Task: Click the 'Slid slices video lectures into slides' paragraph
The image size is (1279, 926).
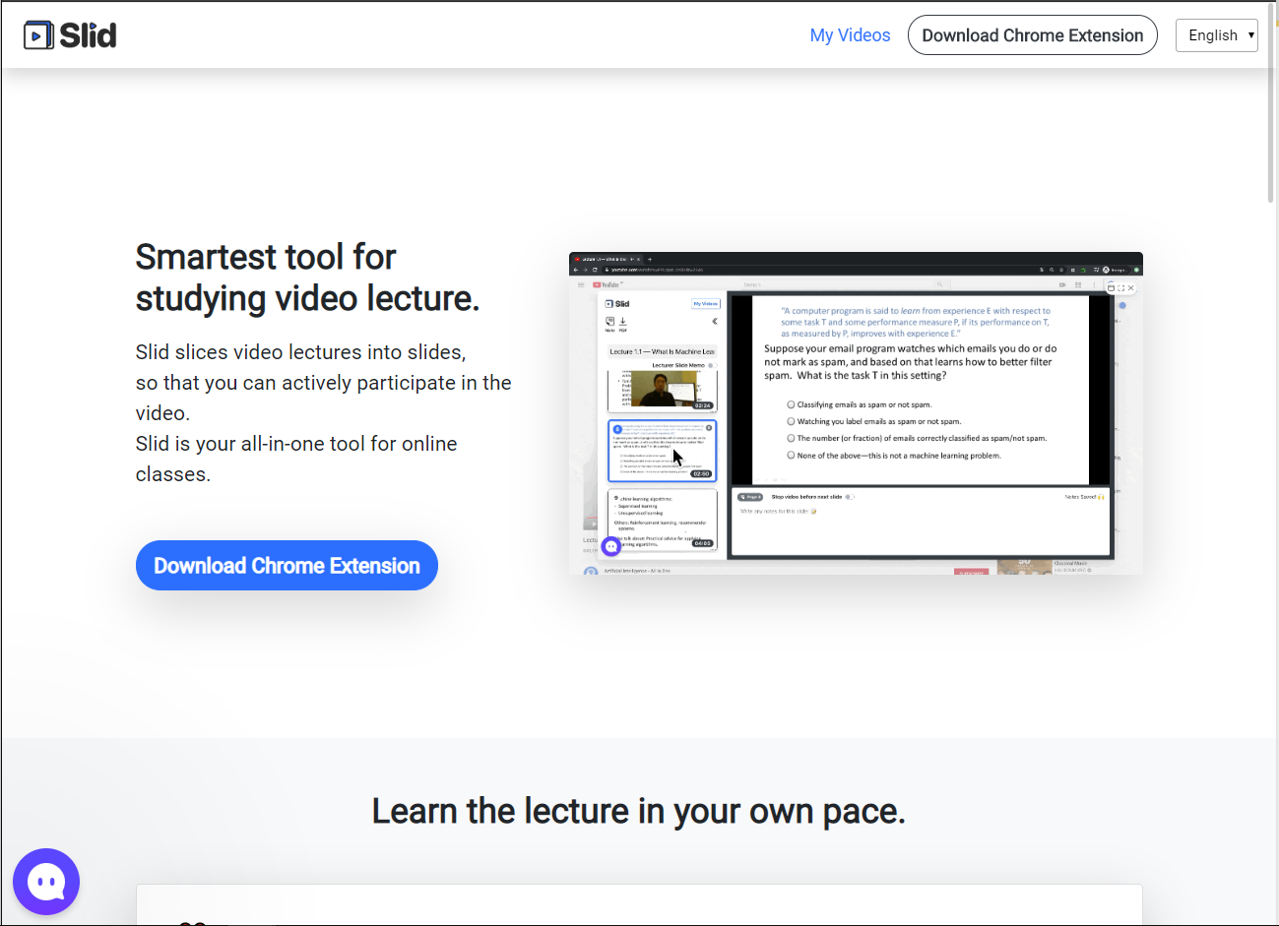Action: (x=324, y=413)
